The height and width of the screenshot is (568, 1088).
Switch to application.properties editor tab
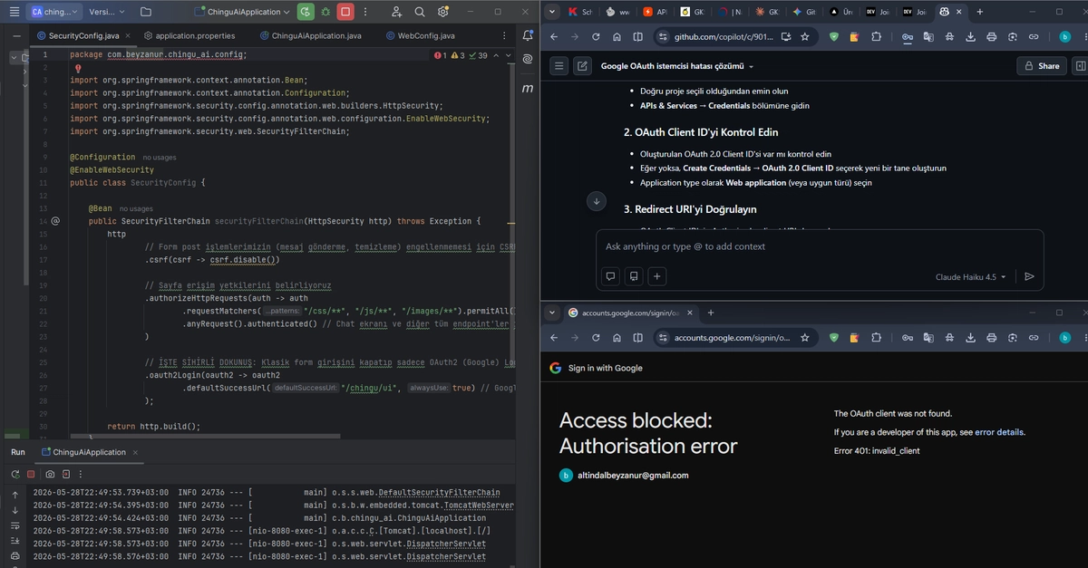(x=188, y=35)
